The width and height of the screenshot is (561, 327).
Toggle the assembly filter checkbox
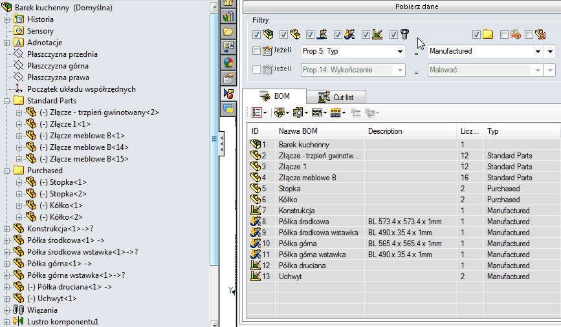(x=256, y=34)
